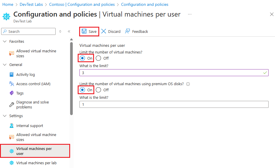
Task: Open Virtual machines per lab settings
Action: [x=36, y=163]
